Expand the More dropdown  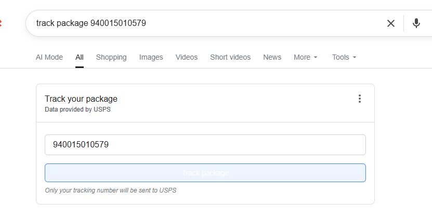(x=306, y=57)
